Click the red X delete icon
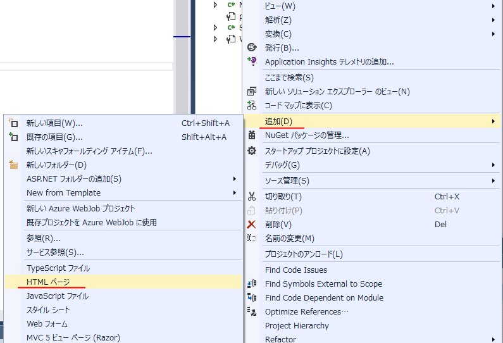Screen dimensions: 503x343 (x=252, y=224)
